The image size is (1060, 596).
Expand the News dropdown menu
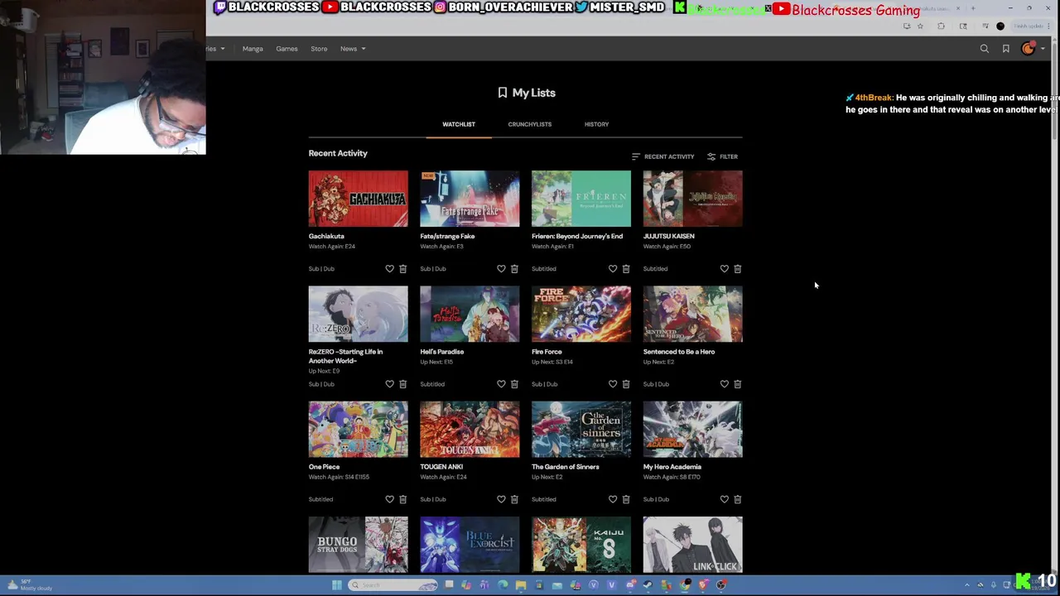(353, 49)
